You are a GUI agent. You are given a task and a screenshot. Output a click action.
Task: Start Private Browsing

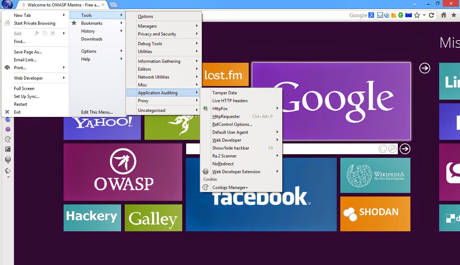pos(35,23)
